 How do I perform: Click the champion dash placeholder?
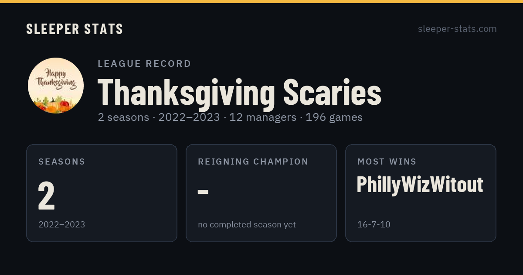(203, 192)
